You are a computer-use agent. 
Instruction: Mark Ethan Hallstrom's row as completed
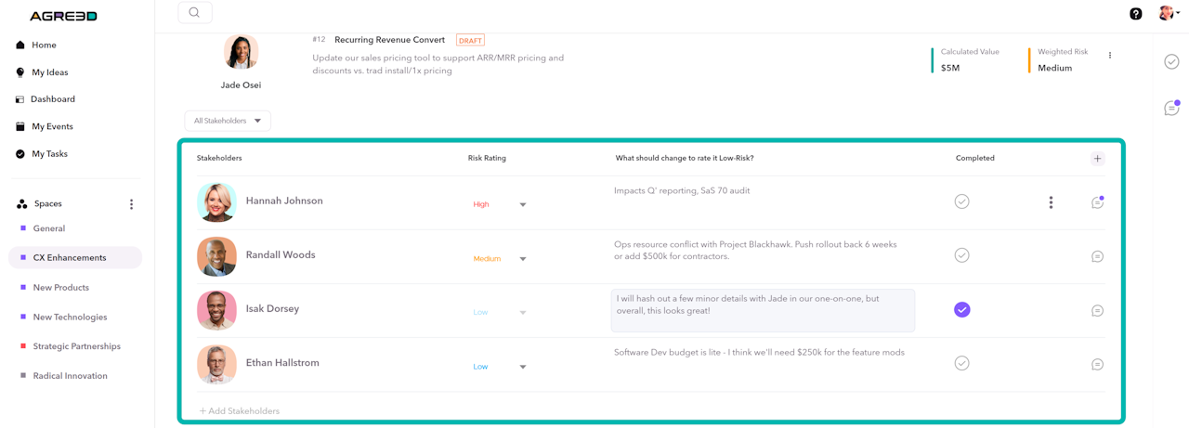(x=961, y=364)
